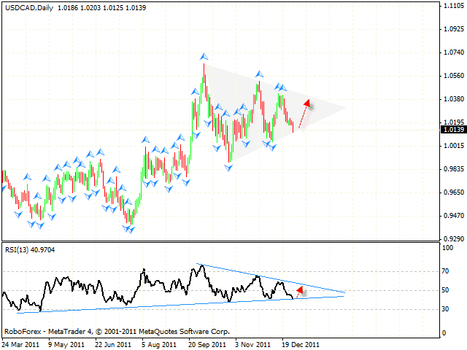Viewport: 467px width, 350px height.
Task: Select the 5 Aug 2011 date label
Action: click(x=161, y=343)
